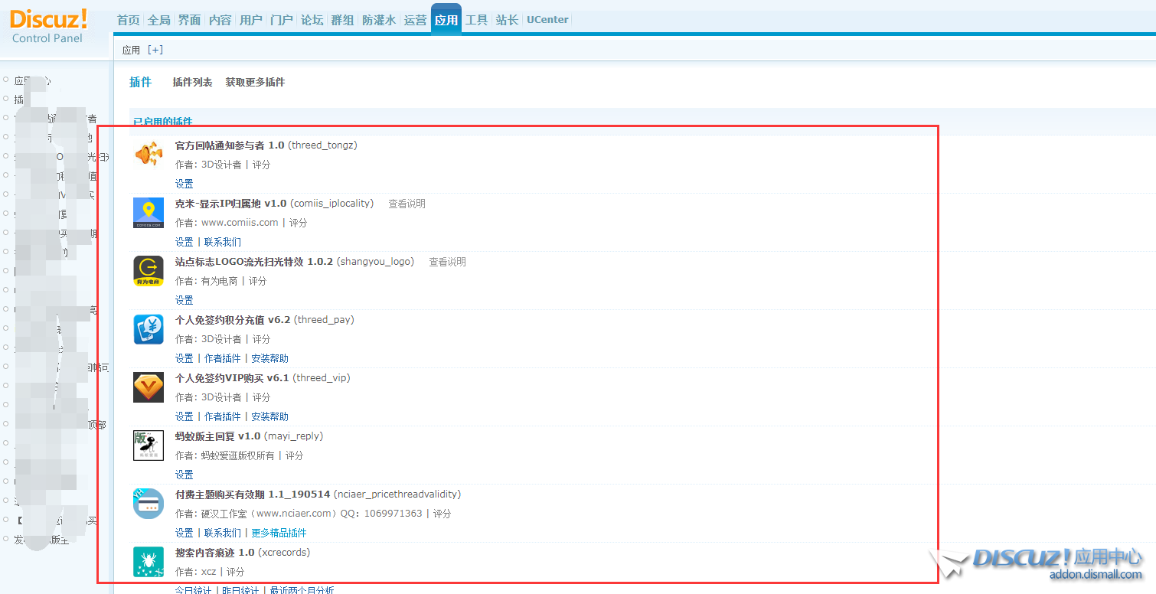Open the 工具 top menu
Screen dimensions: 1156x594
pyautogui.click(x=476, y=20)
